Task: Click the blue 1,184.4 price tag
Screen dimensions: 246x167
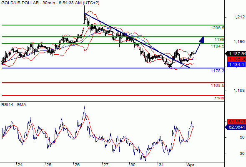Action: pyautogui.click(x=236, y=64)
